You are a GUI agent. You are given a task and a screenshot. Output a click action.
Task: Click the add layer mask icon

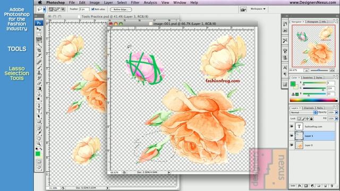point(306,186)
